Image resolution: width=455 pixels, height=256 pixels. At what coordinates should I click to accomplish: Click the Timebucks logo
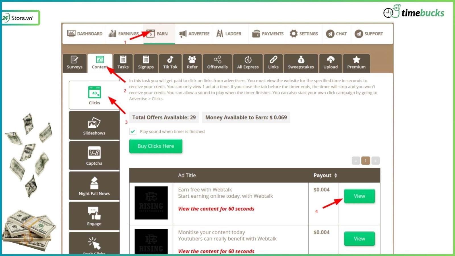(x=414, y=12)
